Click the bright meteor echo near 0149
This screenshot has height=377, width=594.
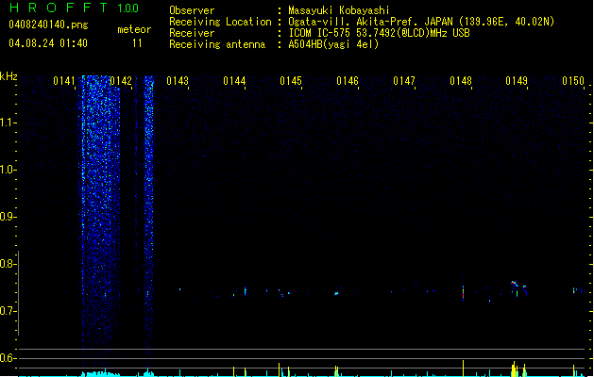coord(514,284)
